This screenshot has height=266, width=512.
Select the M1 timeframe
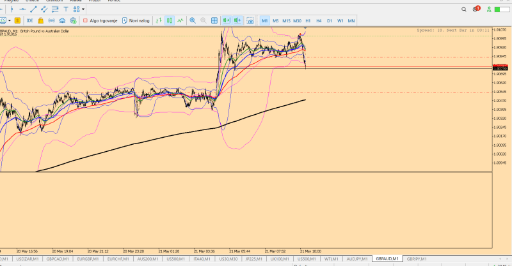[x=264, y=20]
